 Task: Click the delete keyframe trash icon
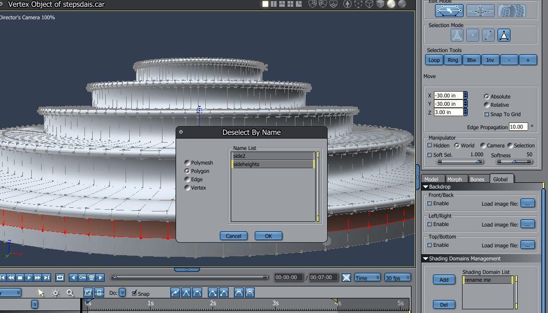click(91, 278)
